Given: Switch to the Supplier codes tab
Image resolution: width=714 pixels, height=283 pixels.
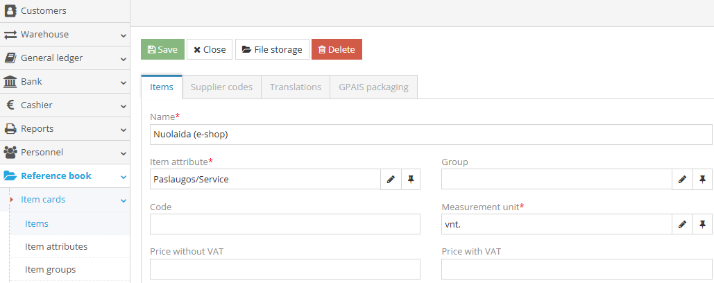Looking at the screenshot, I should (221, 87).
